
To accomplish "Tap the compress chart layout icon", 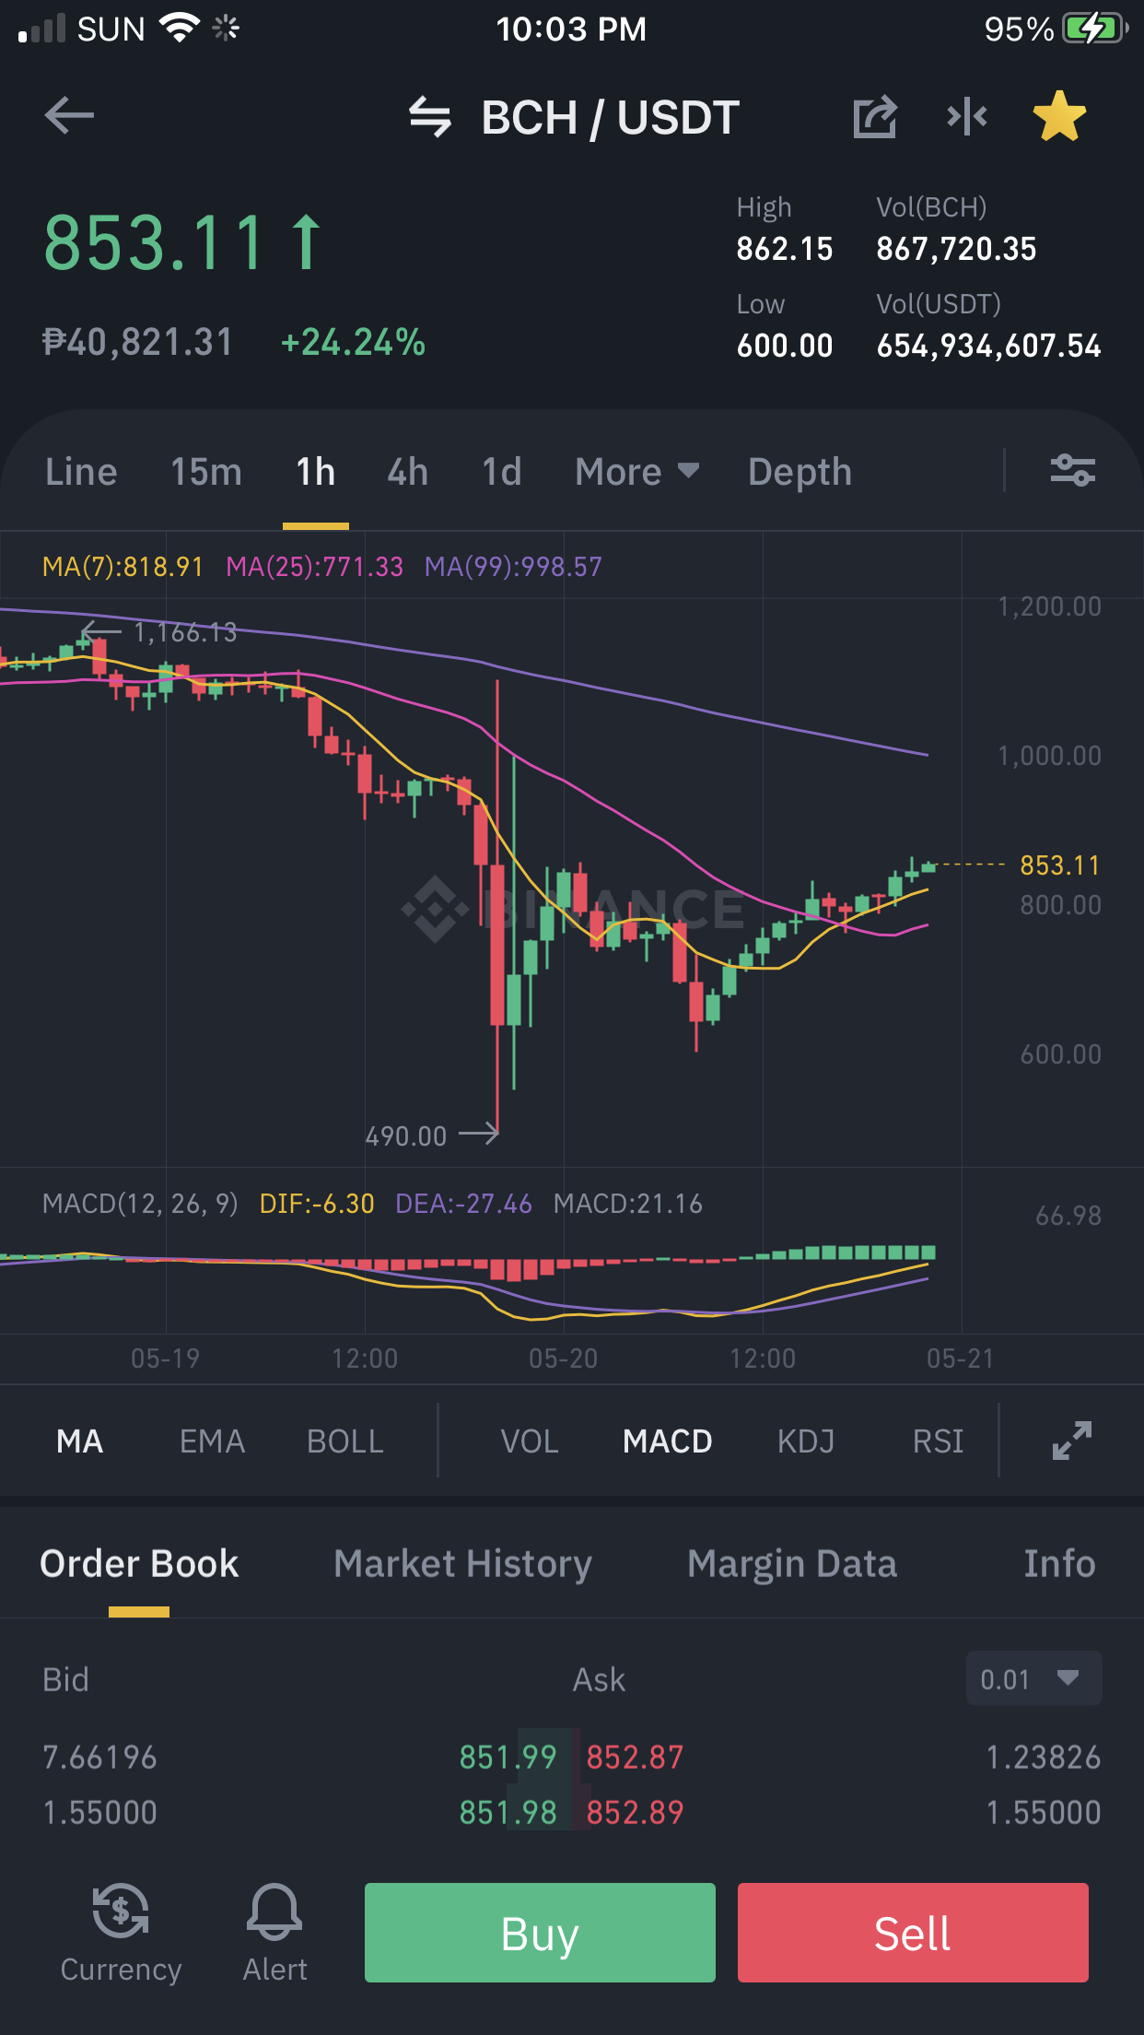I will pyautogui.click(x=967, y=117).
